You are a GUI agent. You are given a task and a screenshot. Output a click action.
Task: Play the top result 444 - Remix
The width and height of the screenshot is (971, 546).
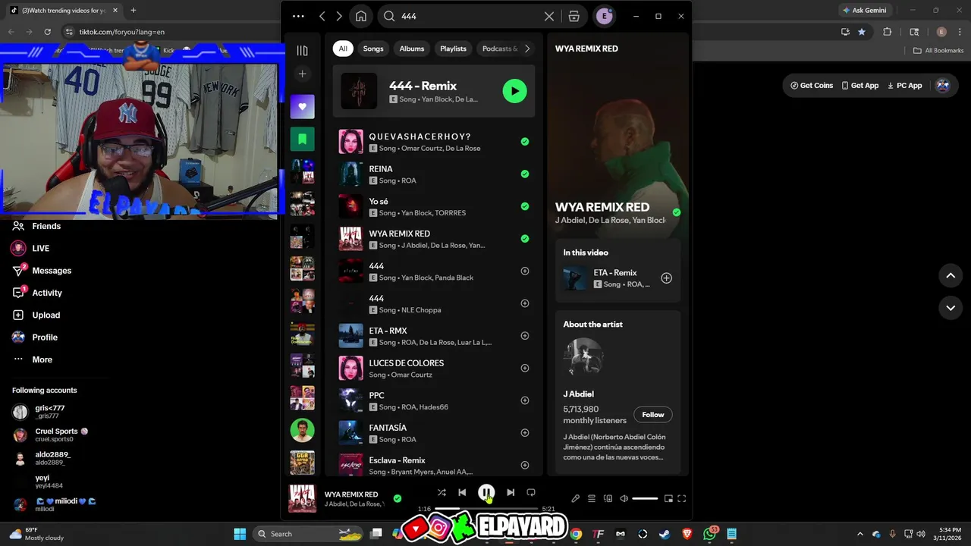point(514,91)
